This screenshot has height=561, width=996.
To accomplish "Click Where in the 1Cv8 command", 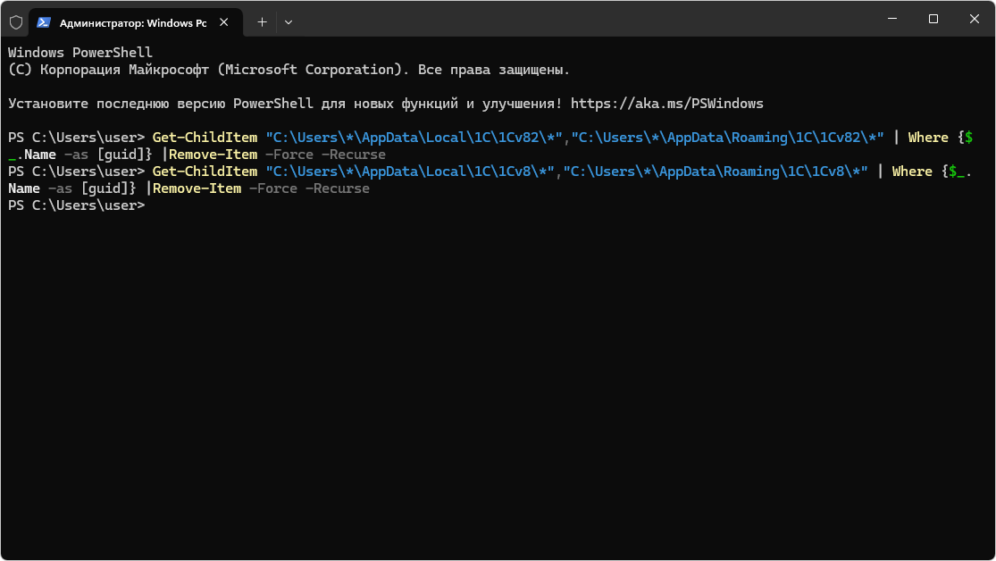I will coord(912,172).
